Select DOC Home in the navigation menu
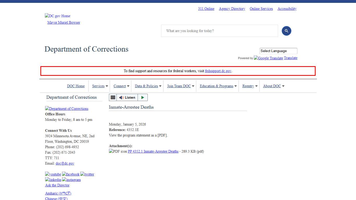 [76, 86]
